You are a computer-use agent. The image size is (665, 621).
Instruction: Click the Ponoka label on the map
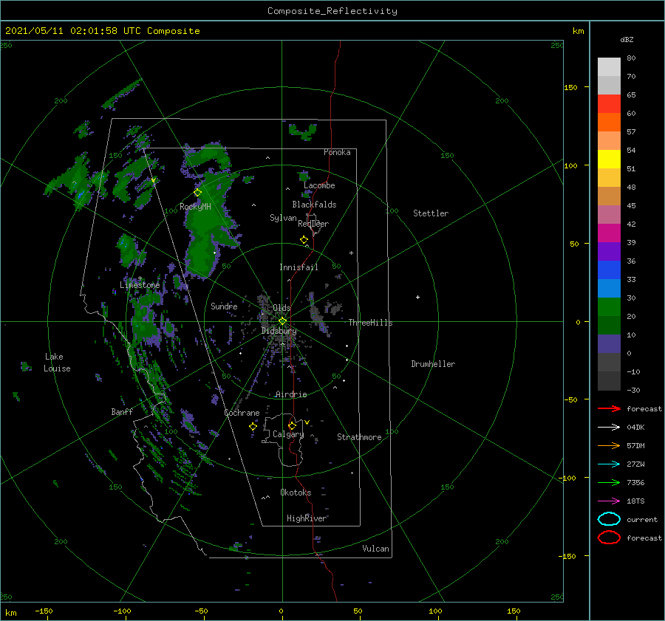(337, 152)
